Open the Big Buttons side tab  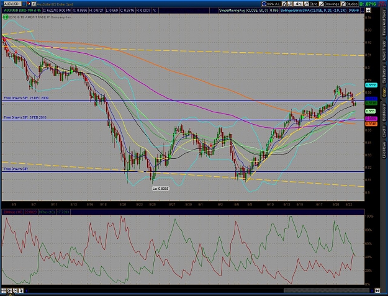384,75
